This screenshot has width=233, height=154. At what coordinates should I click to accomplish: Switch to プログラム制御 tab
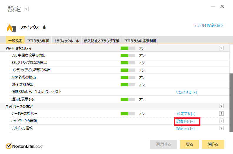38,40
